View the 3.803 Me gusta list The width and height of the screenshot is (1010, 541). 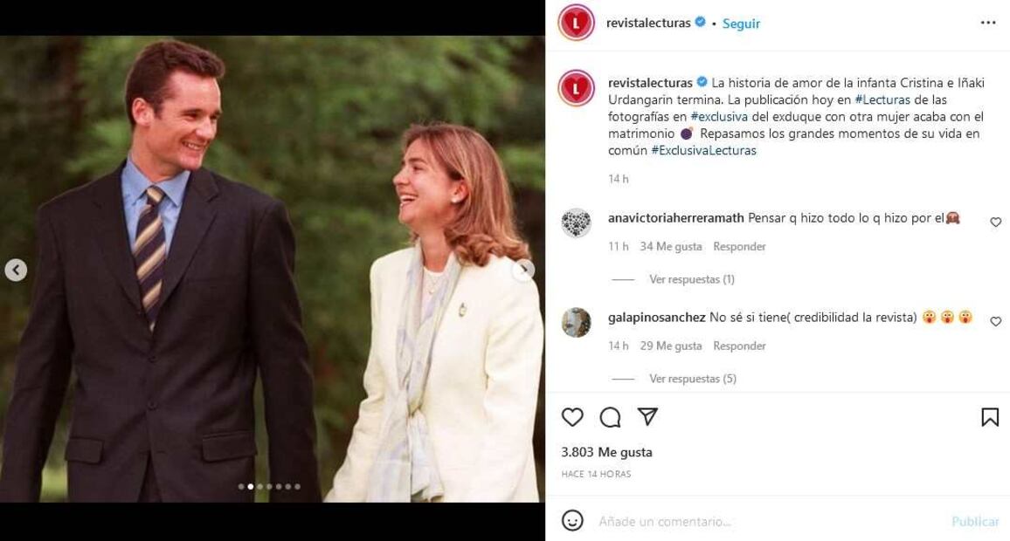(x=606, y=452)
